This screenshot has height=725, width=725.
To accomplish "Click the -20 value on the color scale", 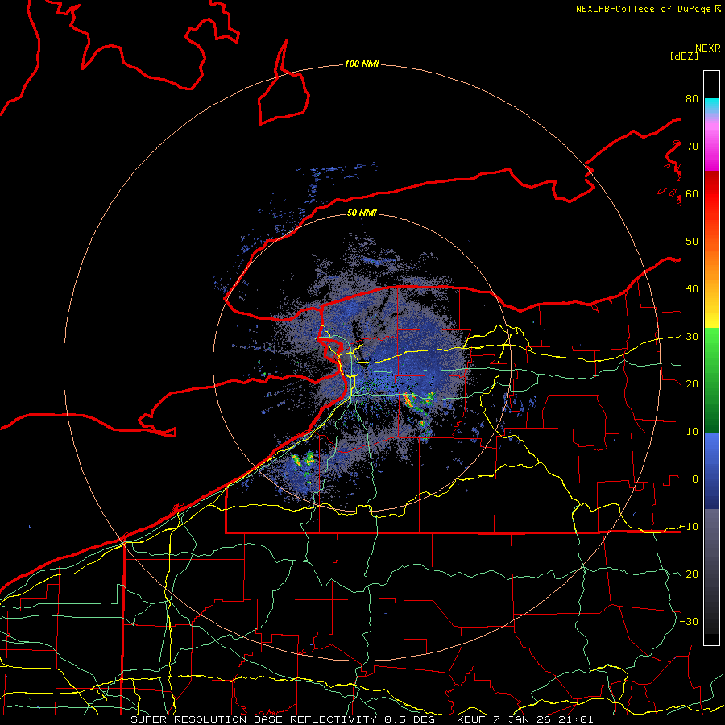I will click(x=689, y=574).
